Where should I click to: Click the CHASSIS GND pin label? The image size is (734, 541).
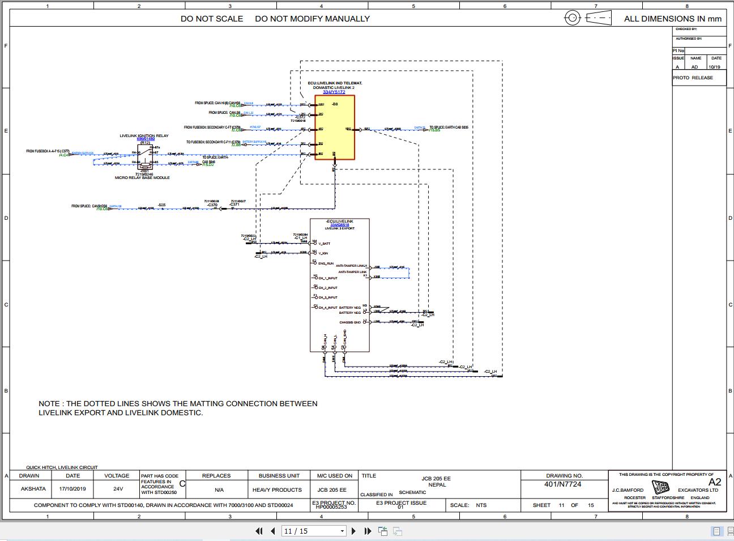coord(350,322)
